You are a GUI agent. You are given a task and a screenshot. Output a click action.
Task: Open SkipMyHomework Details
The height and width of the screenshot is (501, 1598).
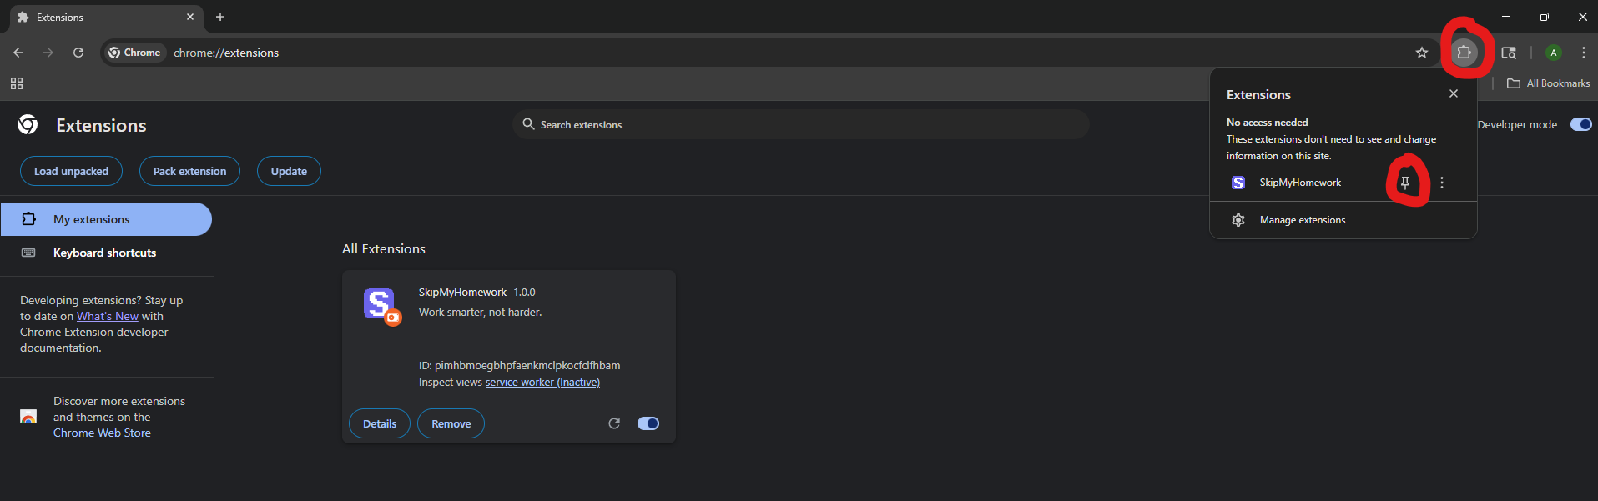380,423
